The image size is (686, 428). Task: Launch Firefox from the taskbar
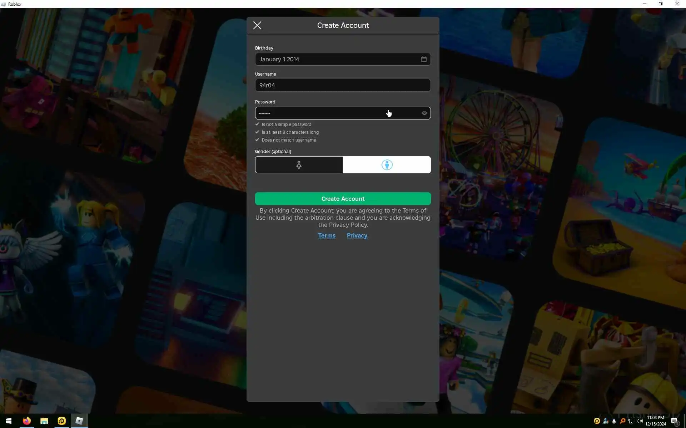26,421
